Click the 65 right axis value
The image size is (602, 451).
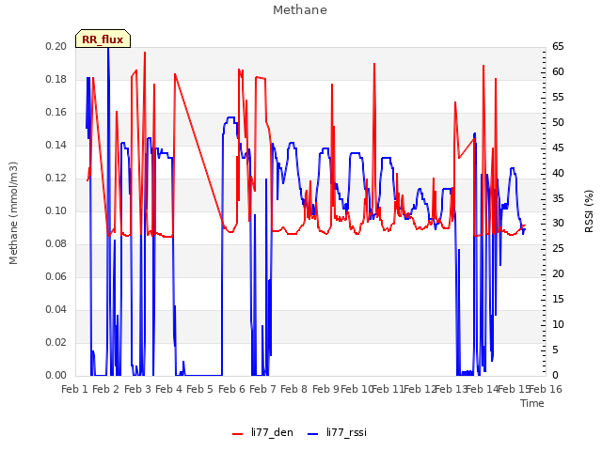(x=558, y=46)
